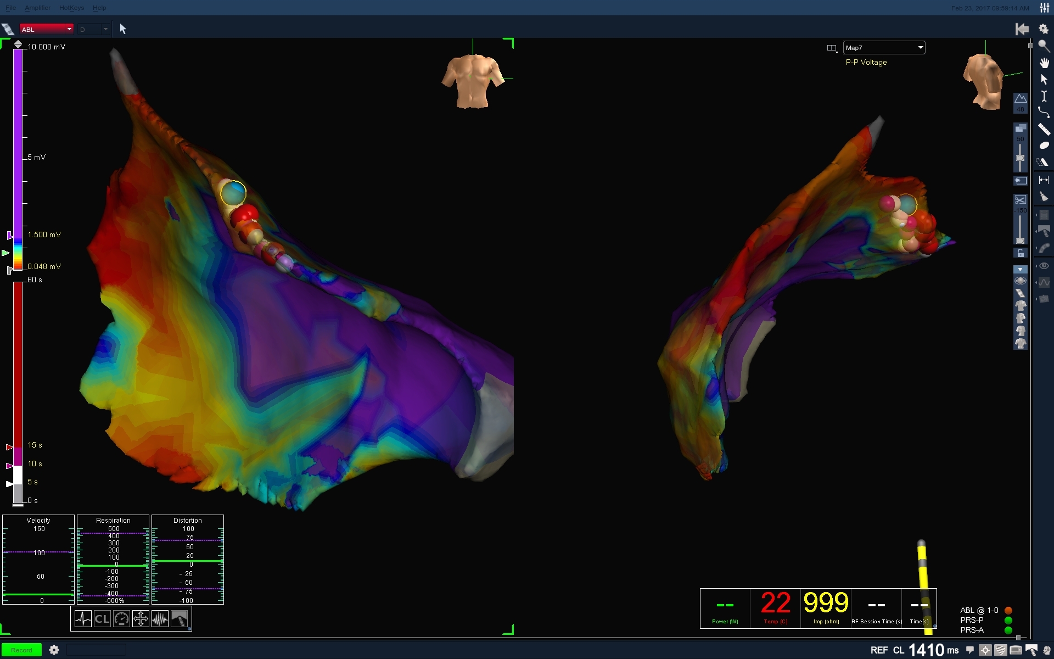
Task: Toggle the clipping plane lock icon
Action: (1020, 253)
